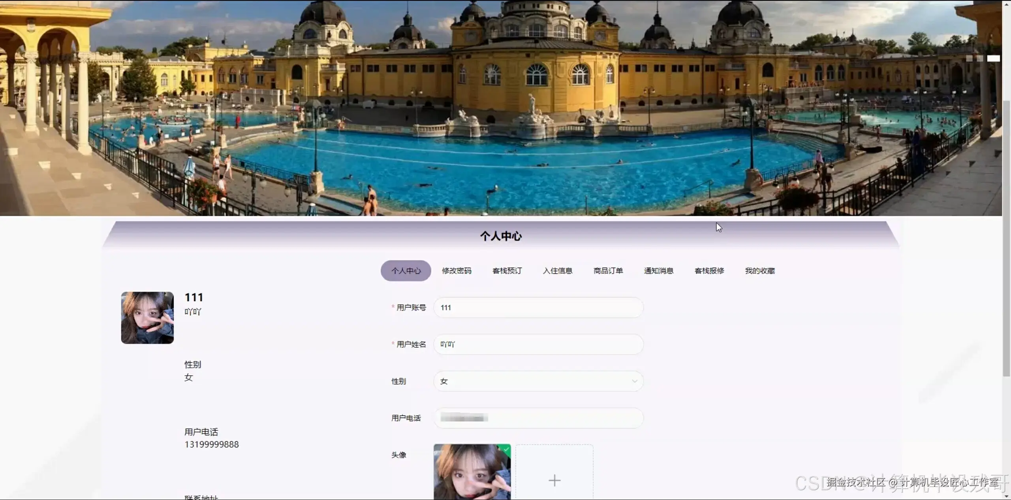Click the plus icon to upload avatar
This screenshot has width=1011, height=500.
[554, 479]
